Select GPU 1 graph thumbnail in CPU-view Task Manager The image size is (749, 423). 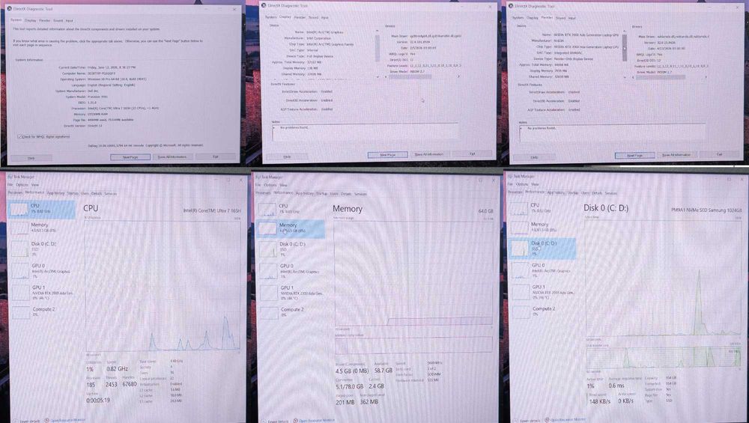19,292
